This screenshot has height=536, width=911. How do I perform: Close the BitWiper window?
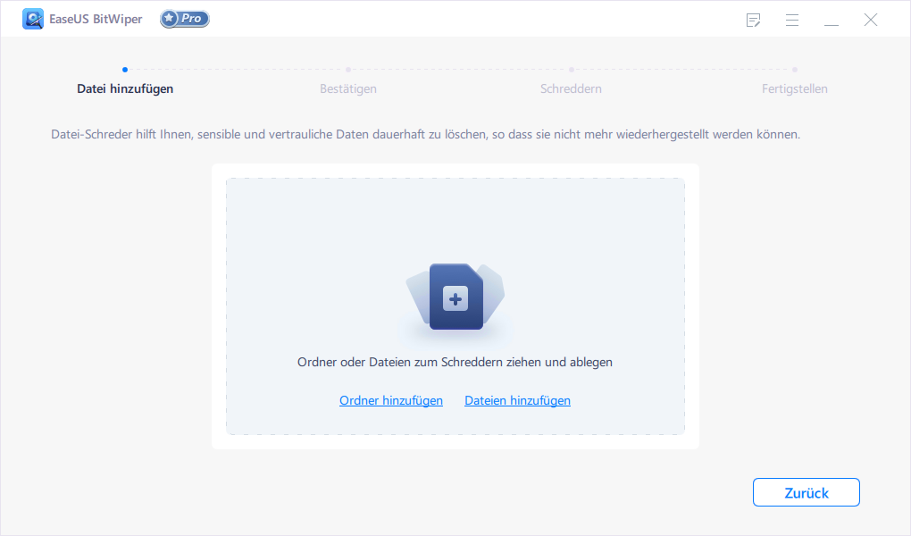click(x=870, y=20)
